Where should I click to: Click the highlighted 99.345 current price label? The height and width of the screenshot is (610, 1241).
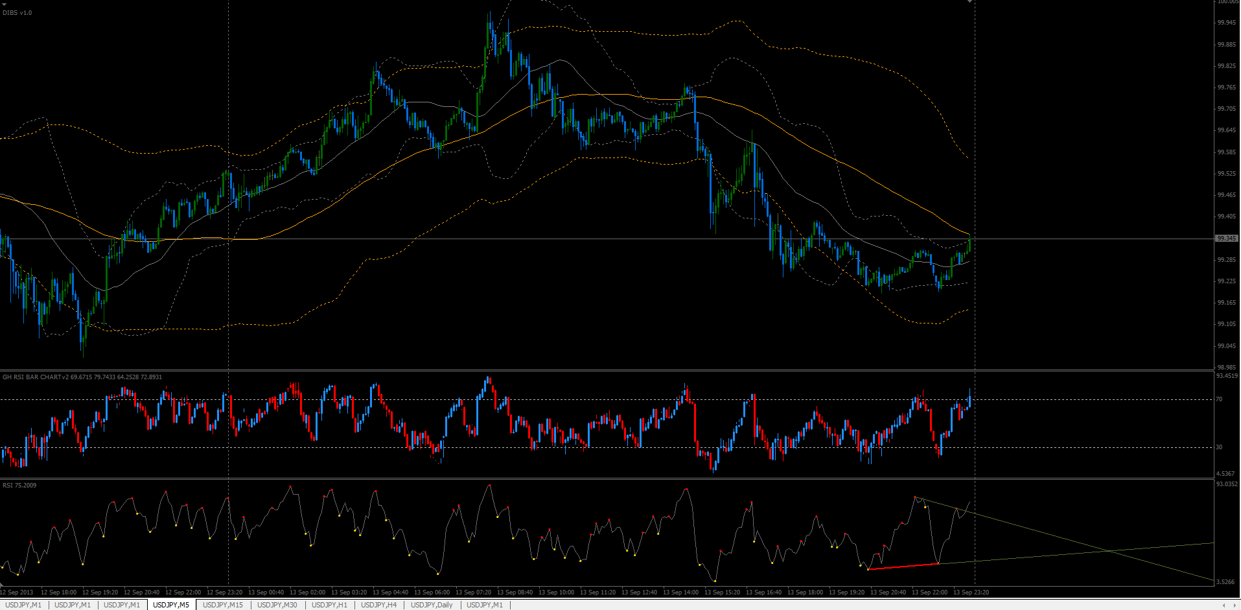coord(1227,239)
